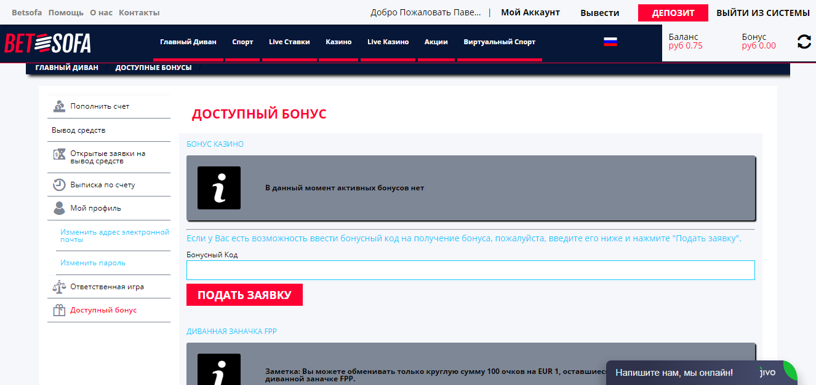Click the Баланс руб 0.75 value
This screenshot has height=385, width=816.
coord(686,45)
